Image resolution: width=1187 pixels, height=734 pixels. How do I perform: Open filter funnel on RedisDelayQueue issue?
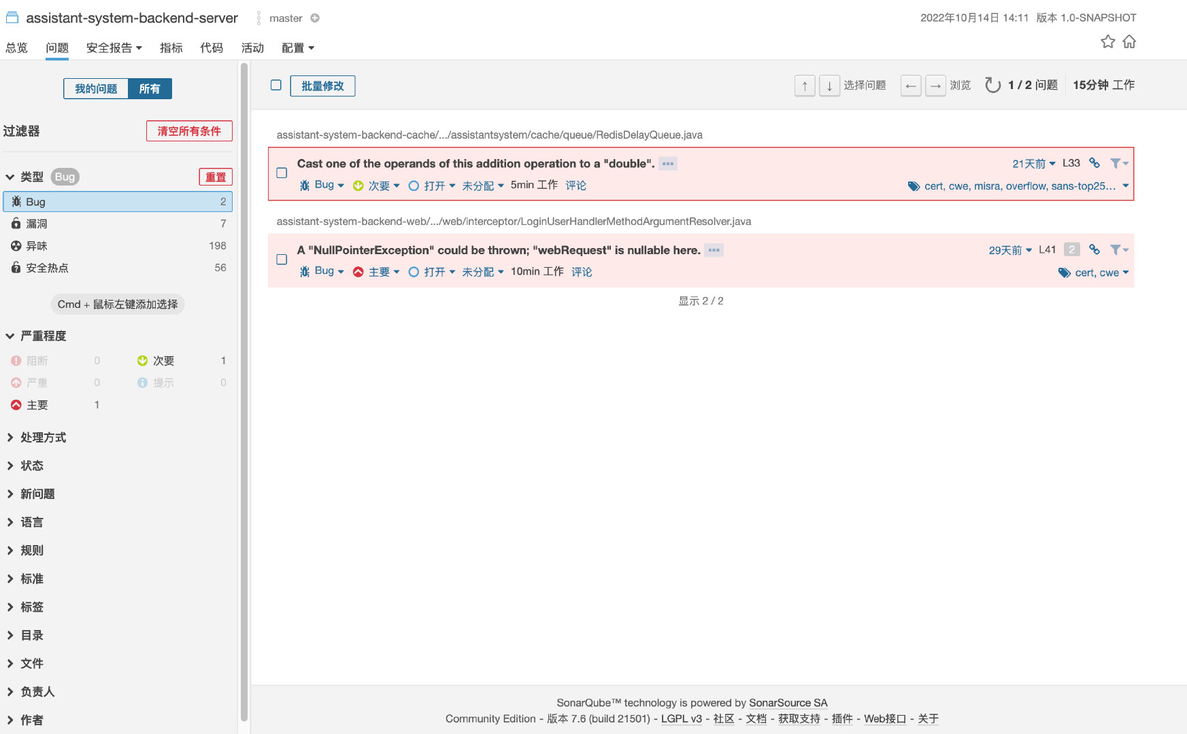click(1119, 163)
